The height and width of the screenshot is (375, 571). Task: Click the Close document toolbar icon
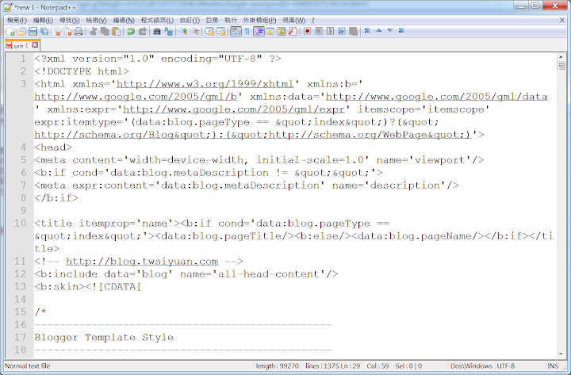coord(56,31)
